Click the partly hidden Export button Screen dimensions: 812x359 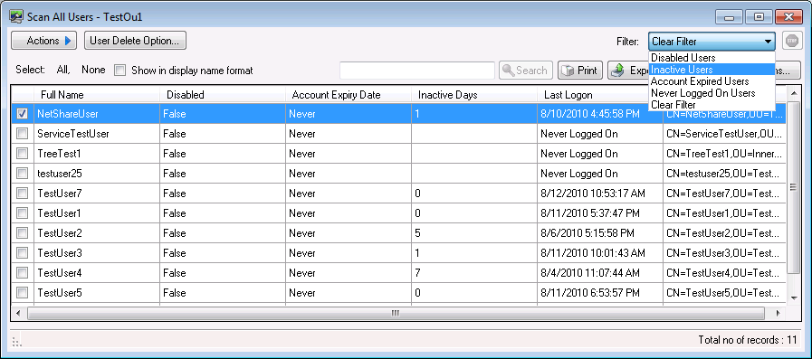pyautogui.click(x=628, y=71)
